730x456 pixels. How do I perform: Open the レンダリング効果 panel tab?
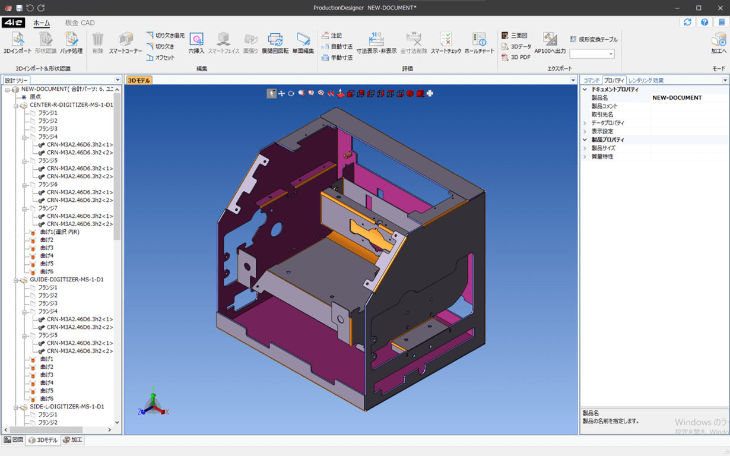(646, 80)
